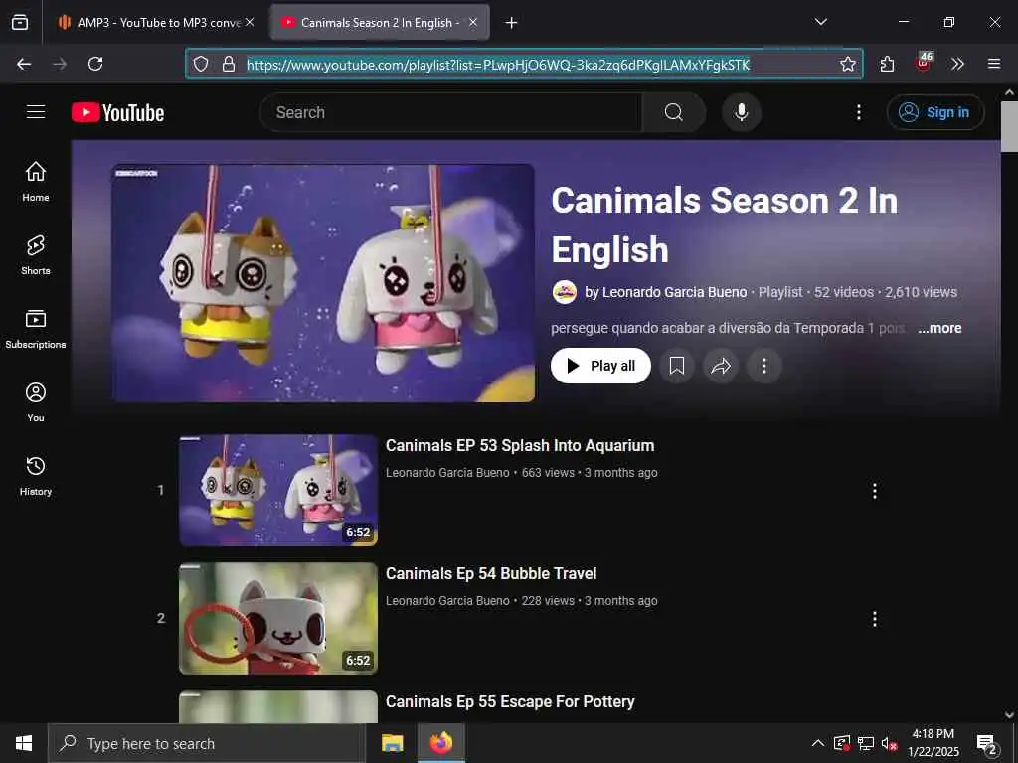The width and height of the screenshot is (1018, 763).
Task: Click the uBlock extension icon showing 46
Action: pyautogui.click(x=923, y=63)
